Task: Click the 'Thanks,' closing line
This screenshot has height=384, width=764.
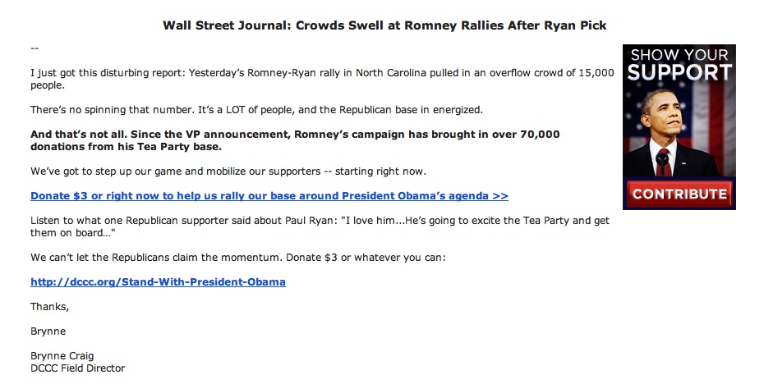Action: point(49,307)
